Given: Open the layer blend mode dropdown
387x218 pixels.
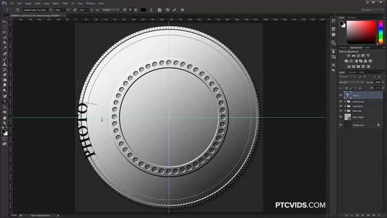Looking at the screenshot, I should click(351, 82).
